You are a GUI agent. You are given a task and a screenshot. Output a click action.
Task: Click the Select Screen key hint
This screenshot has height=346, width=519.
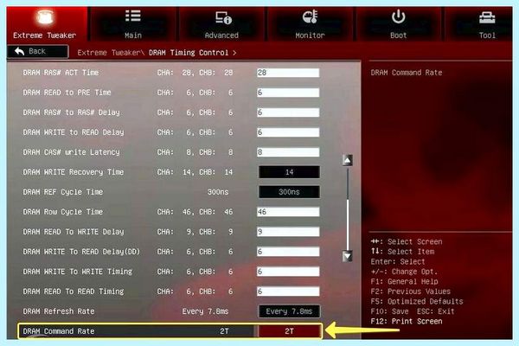407,241
